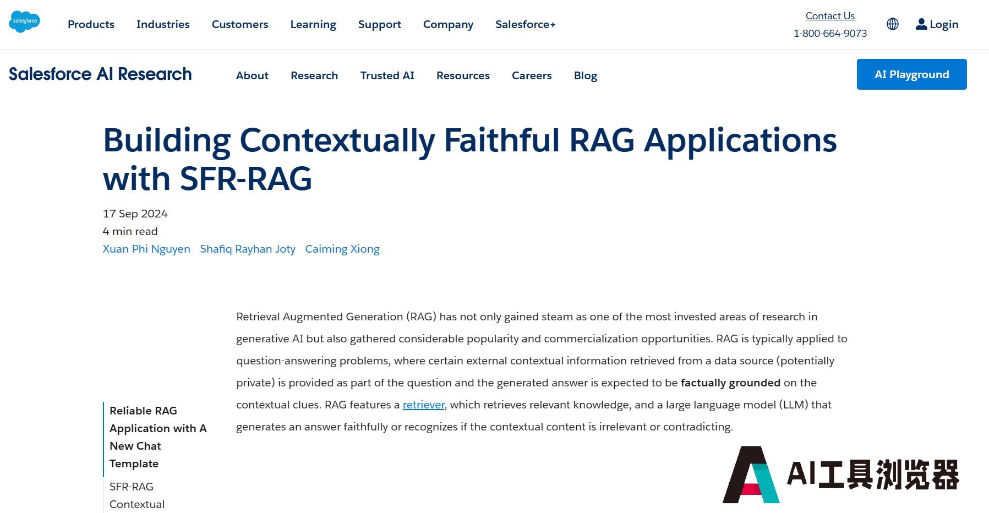Open the Support menu
Viewport: 989px width, 513px height.
point(380,24)
